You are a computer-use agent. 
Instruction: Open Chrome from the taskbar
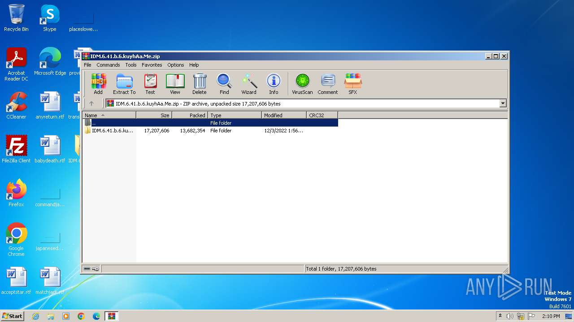pos(81,316)
